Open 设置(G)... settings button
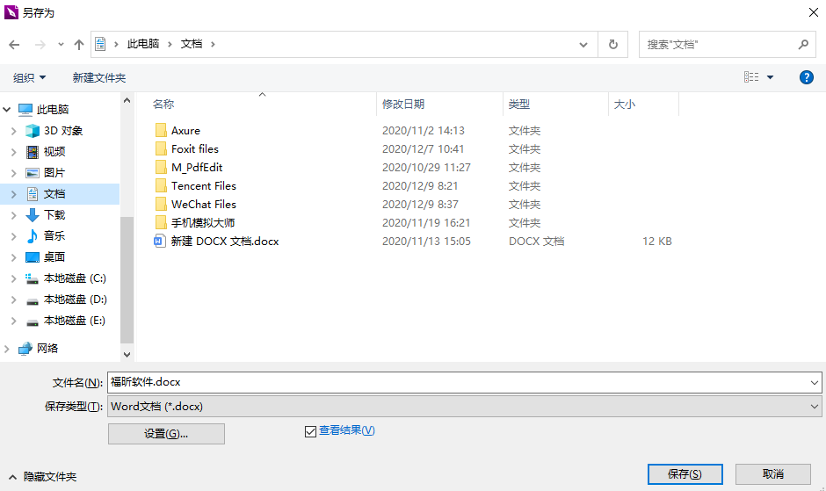Screen dimensions: 826x491 (166, 434)
